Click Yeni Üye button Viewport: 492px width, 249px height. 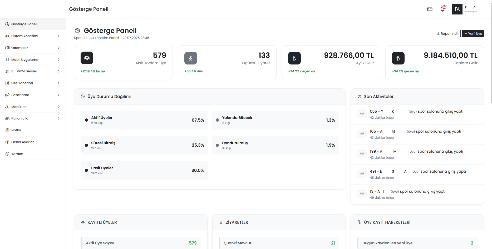[473, 34]
